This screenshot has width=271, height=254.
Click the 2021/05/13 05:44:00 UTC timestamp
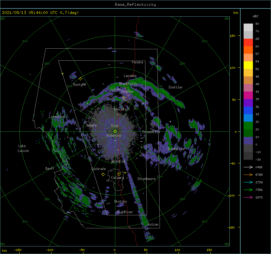coord(40,13)
